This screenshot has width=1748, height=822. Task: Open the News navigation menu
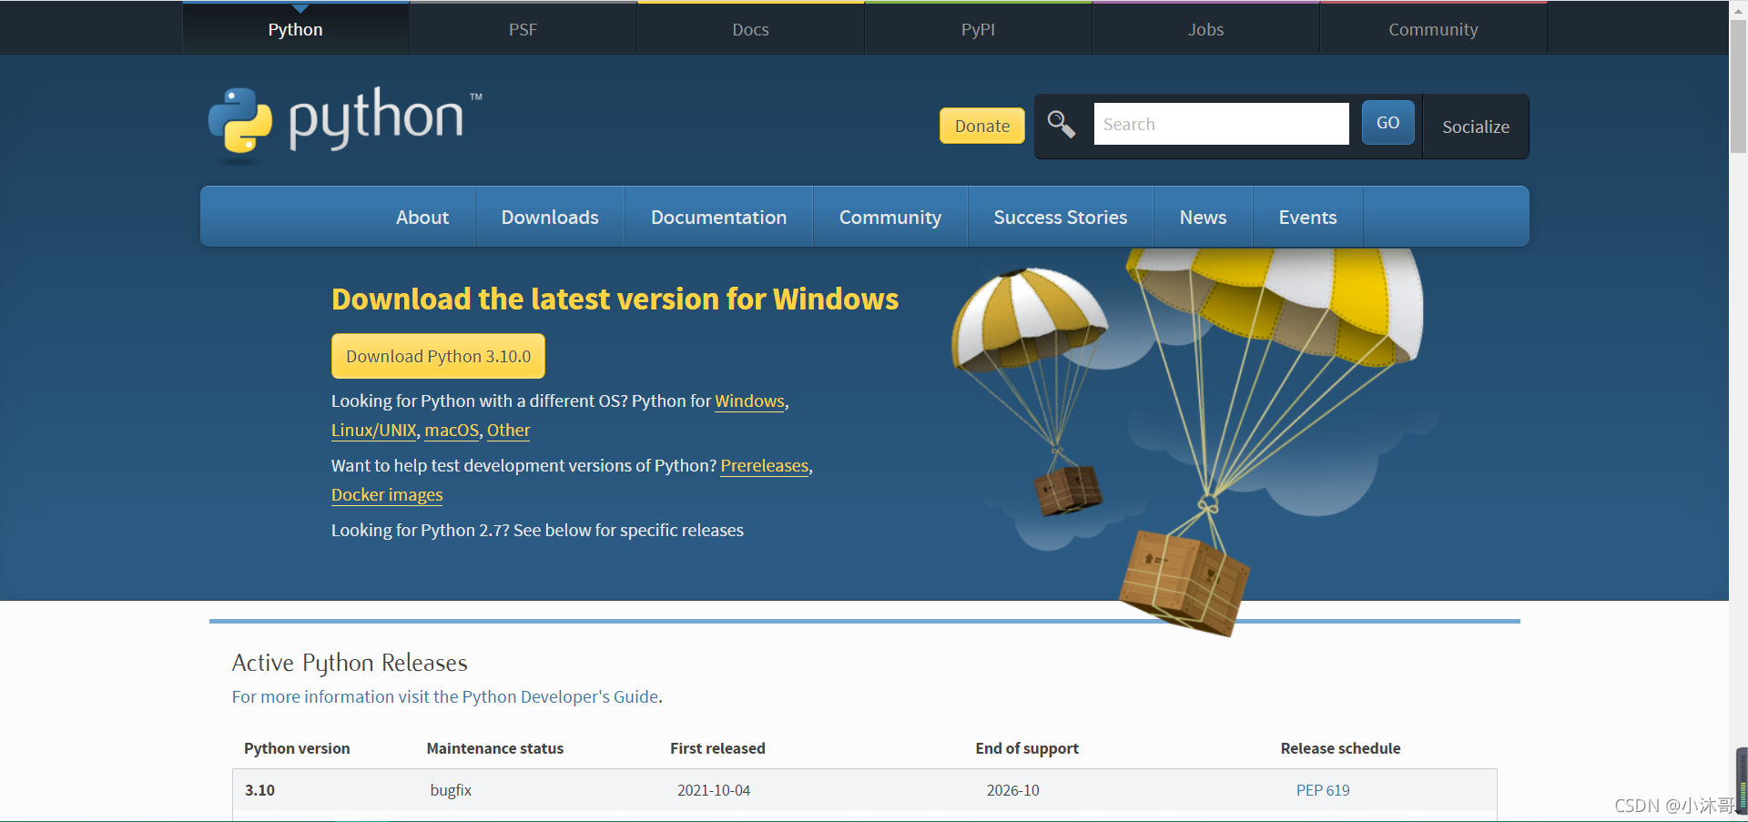[1203, 217]
